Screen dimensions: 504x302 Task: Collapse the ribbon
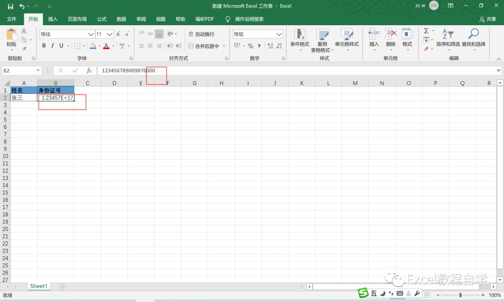[x=498, y=59]
